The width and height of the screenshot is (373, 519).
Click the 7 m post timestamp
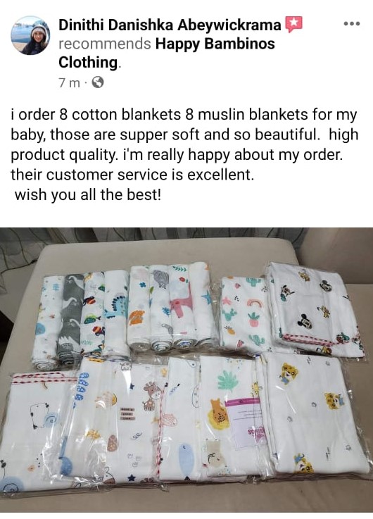point(69,82)
